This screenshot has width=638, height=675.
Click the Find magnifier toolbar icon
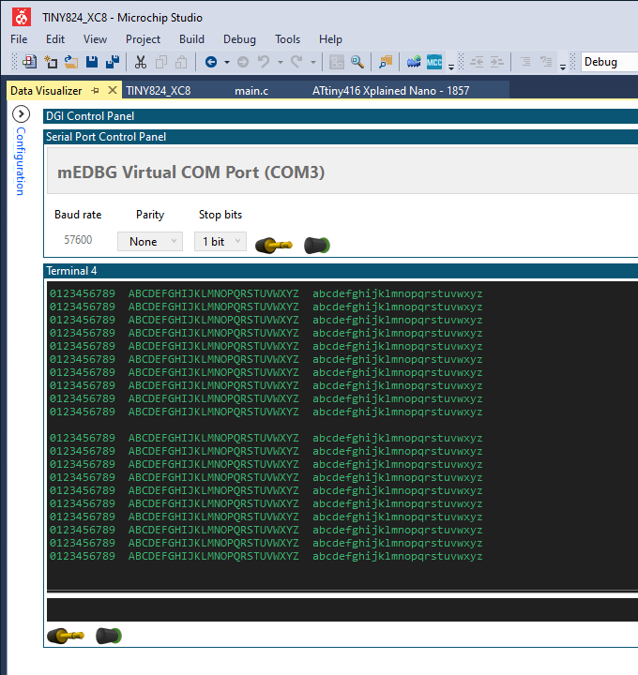(x=357, y=62)
